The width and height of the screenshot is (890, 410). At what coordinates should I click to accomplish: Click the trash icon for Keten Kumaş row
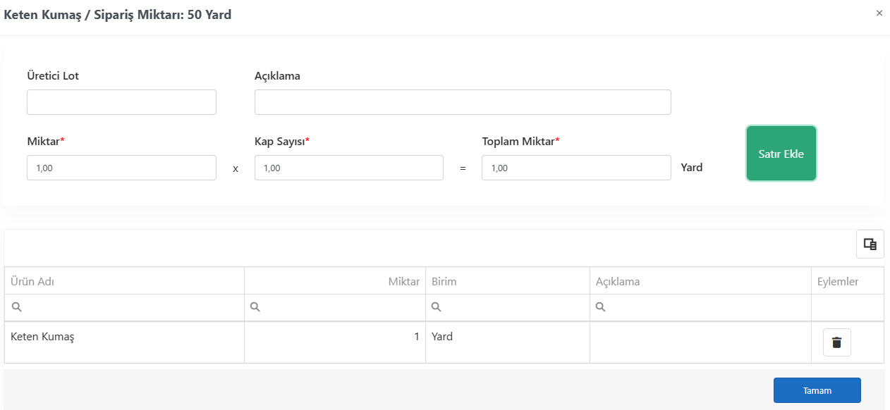[837, 342]
